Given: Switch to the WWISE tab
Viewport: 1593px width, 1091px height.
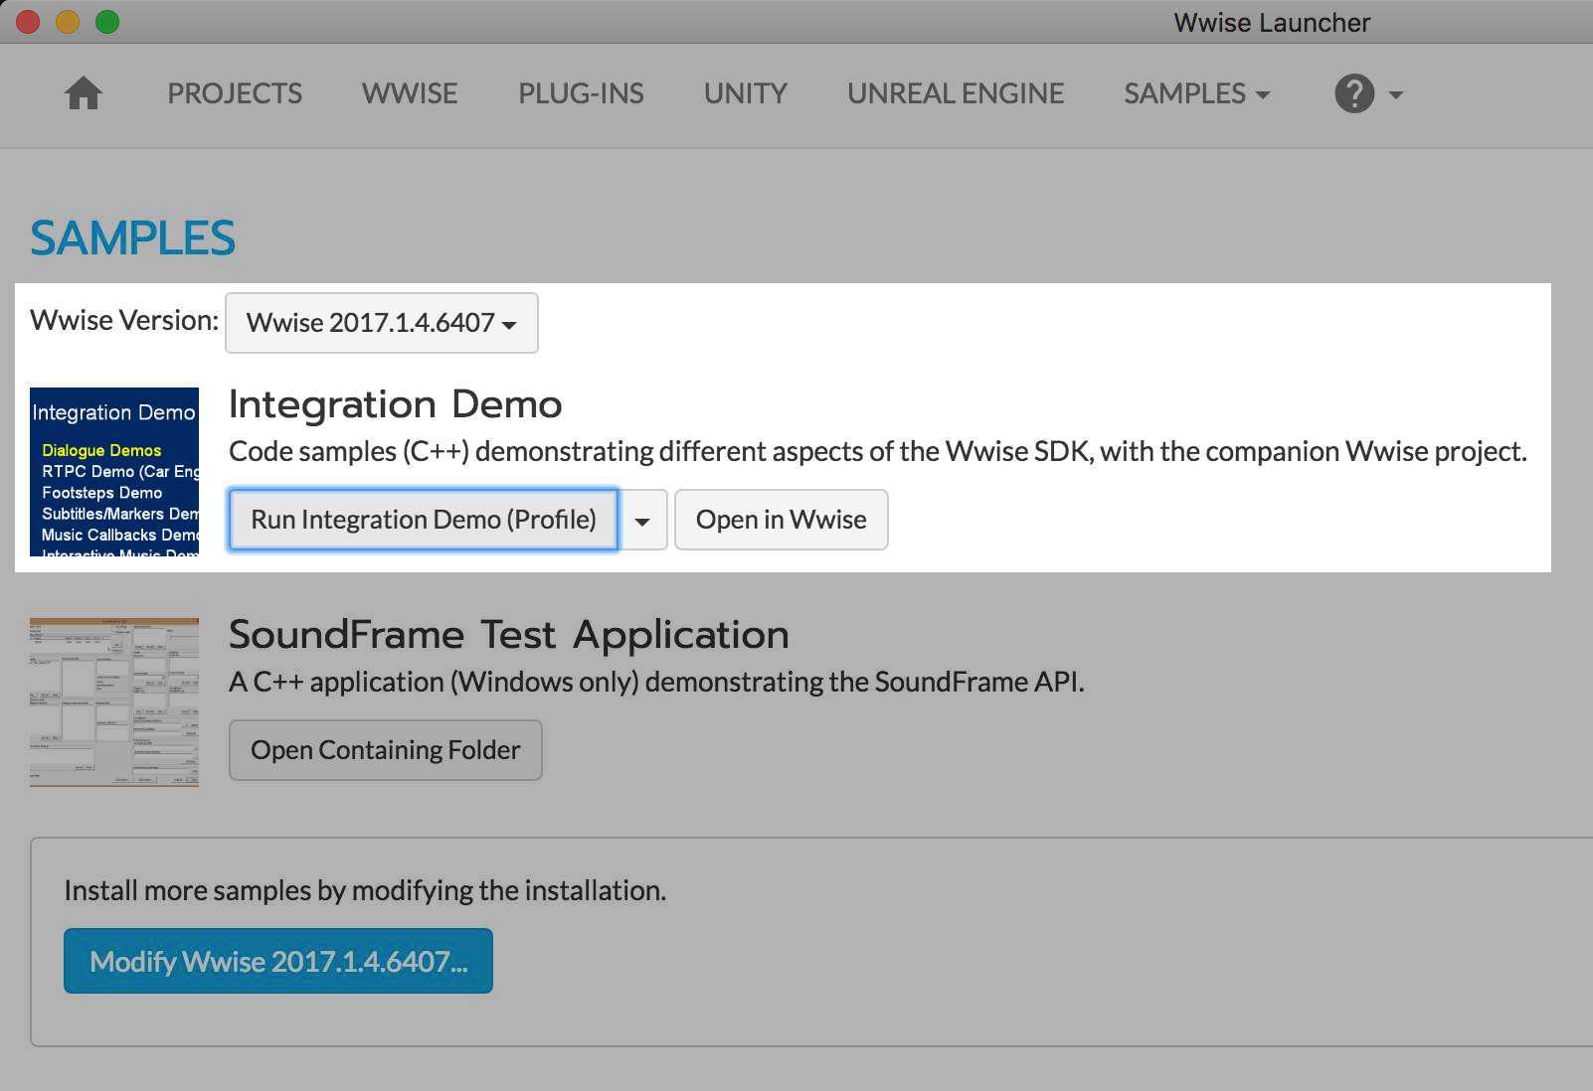Looking at the screenshot, I should (x=410, y=93).
